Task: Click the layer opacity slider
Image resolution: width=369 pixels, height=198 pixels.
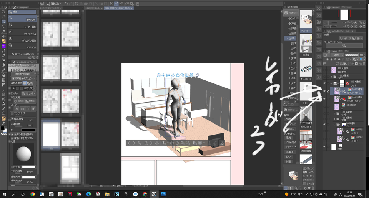Action: click(x=352, y=55)
